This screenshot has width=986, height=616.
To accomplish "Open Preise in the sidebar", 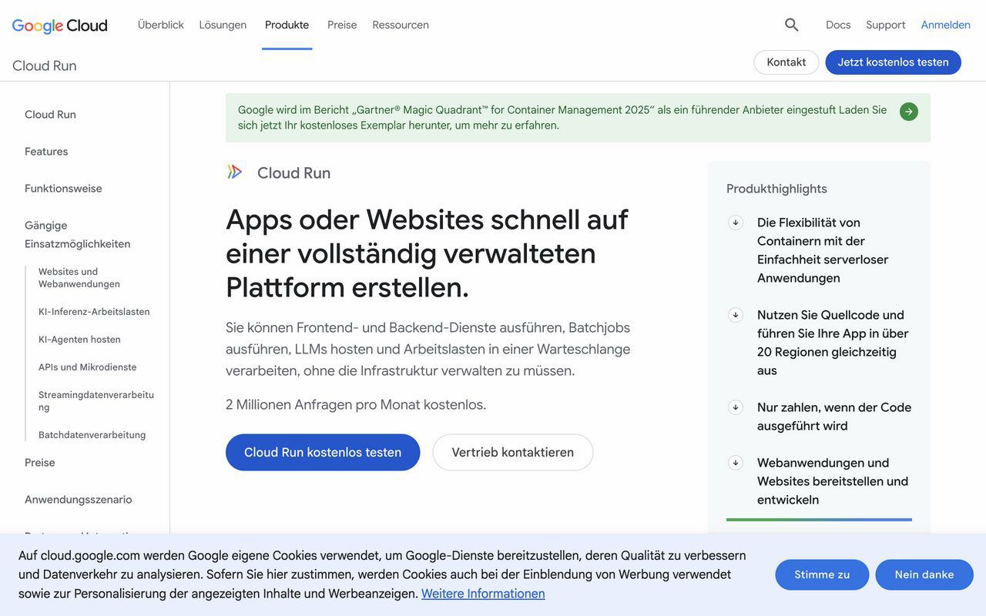I will (x=40, y=462).
